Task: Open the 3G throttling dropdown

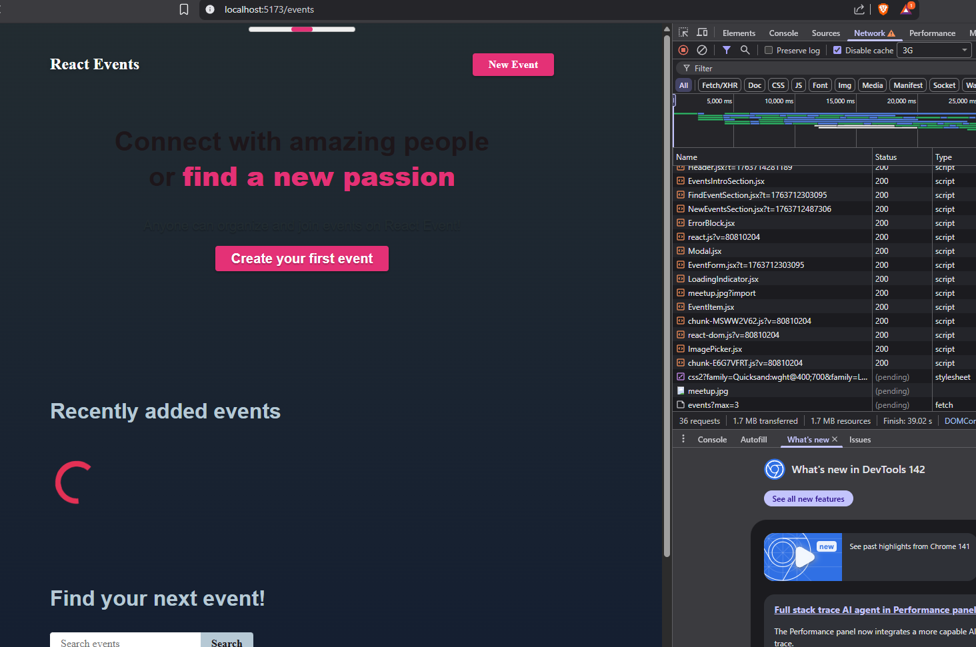Action: click(x=935, y=51)
